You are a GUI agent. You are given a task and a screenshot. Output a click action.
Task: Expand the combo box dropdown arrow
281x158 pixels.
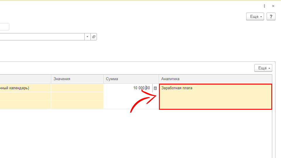click(88, 37)
